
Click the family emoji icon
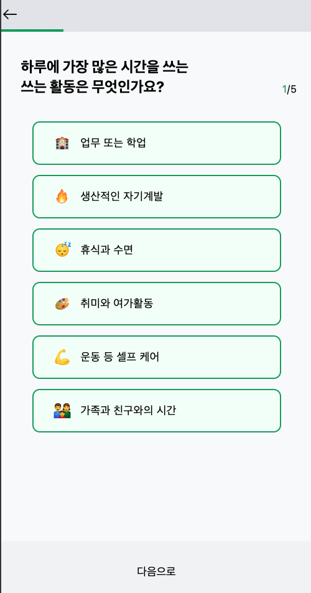point(62,410)
